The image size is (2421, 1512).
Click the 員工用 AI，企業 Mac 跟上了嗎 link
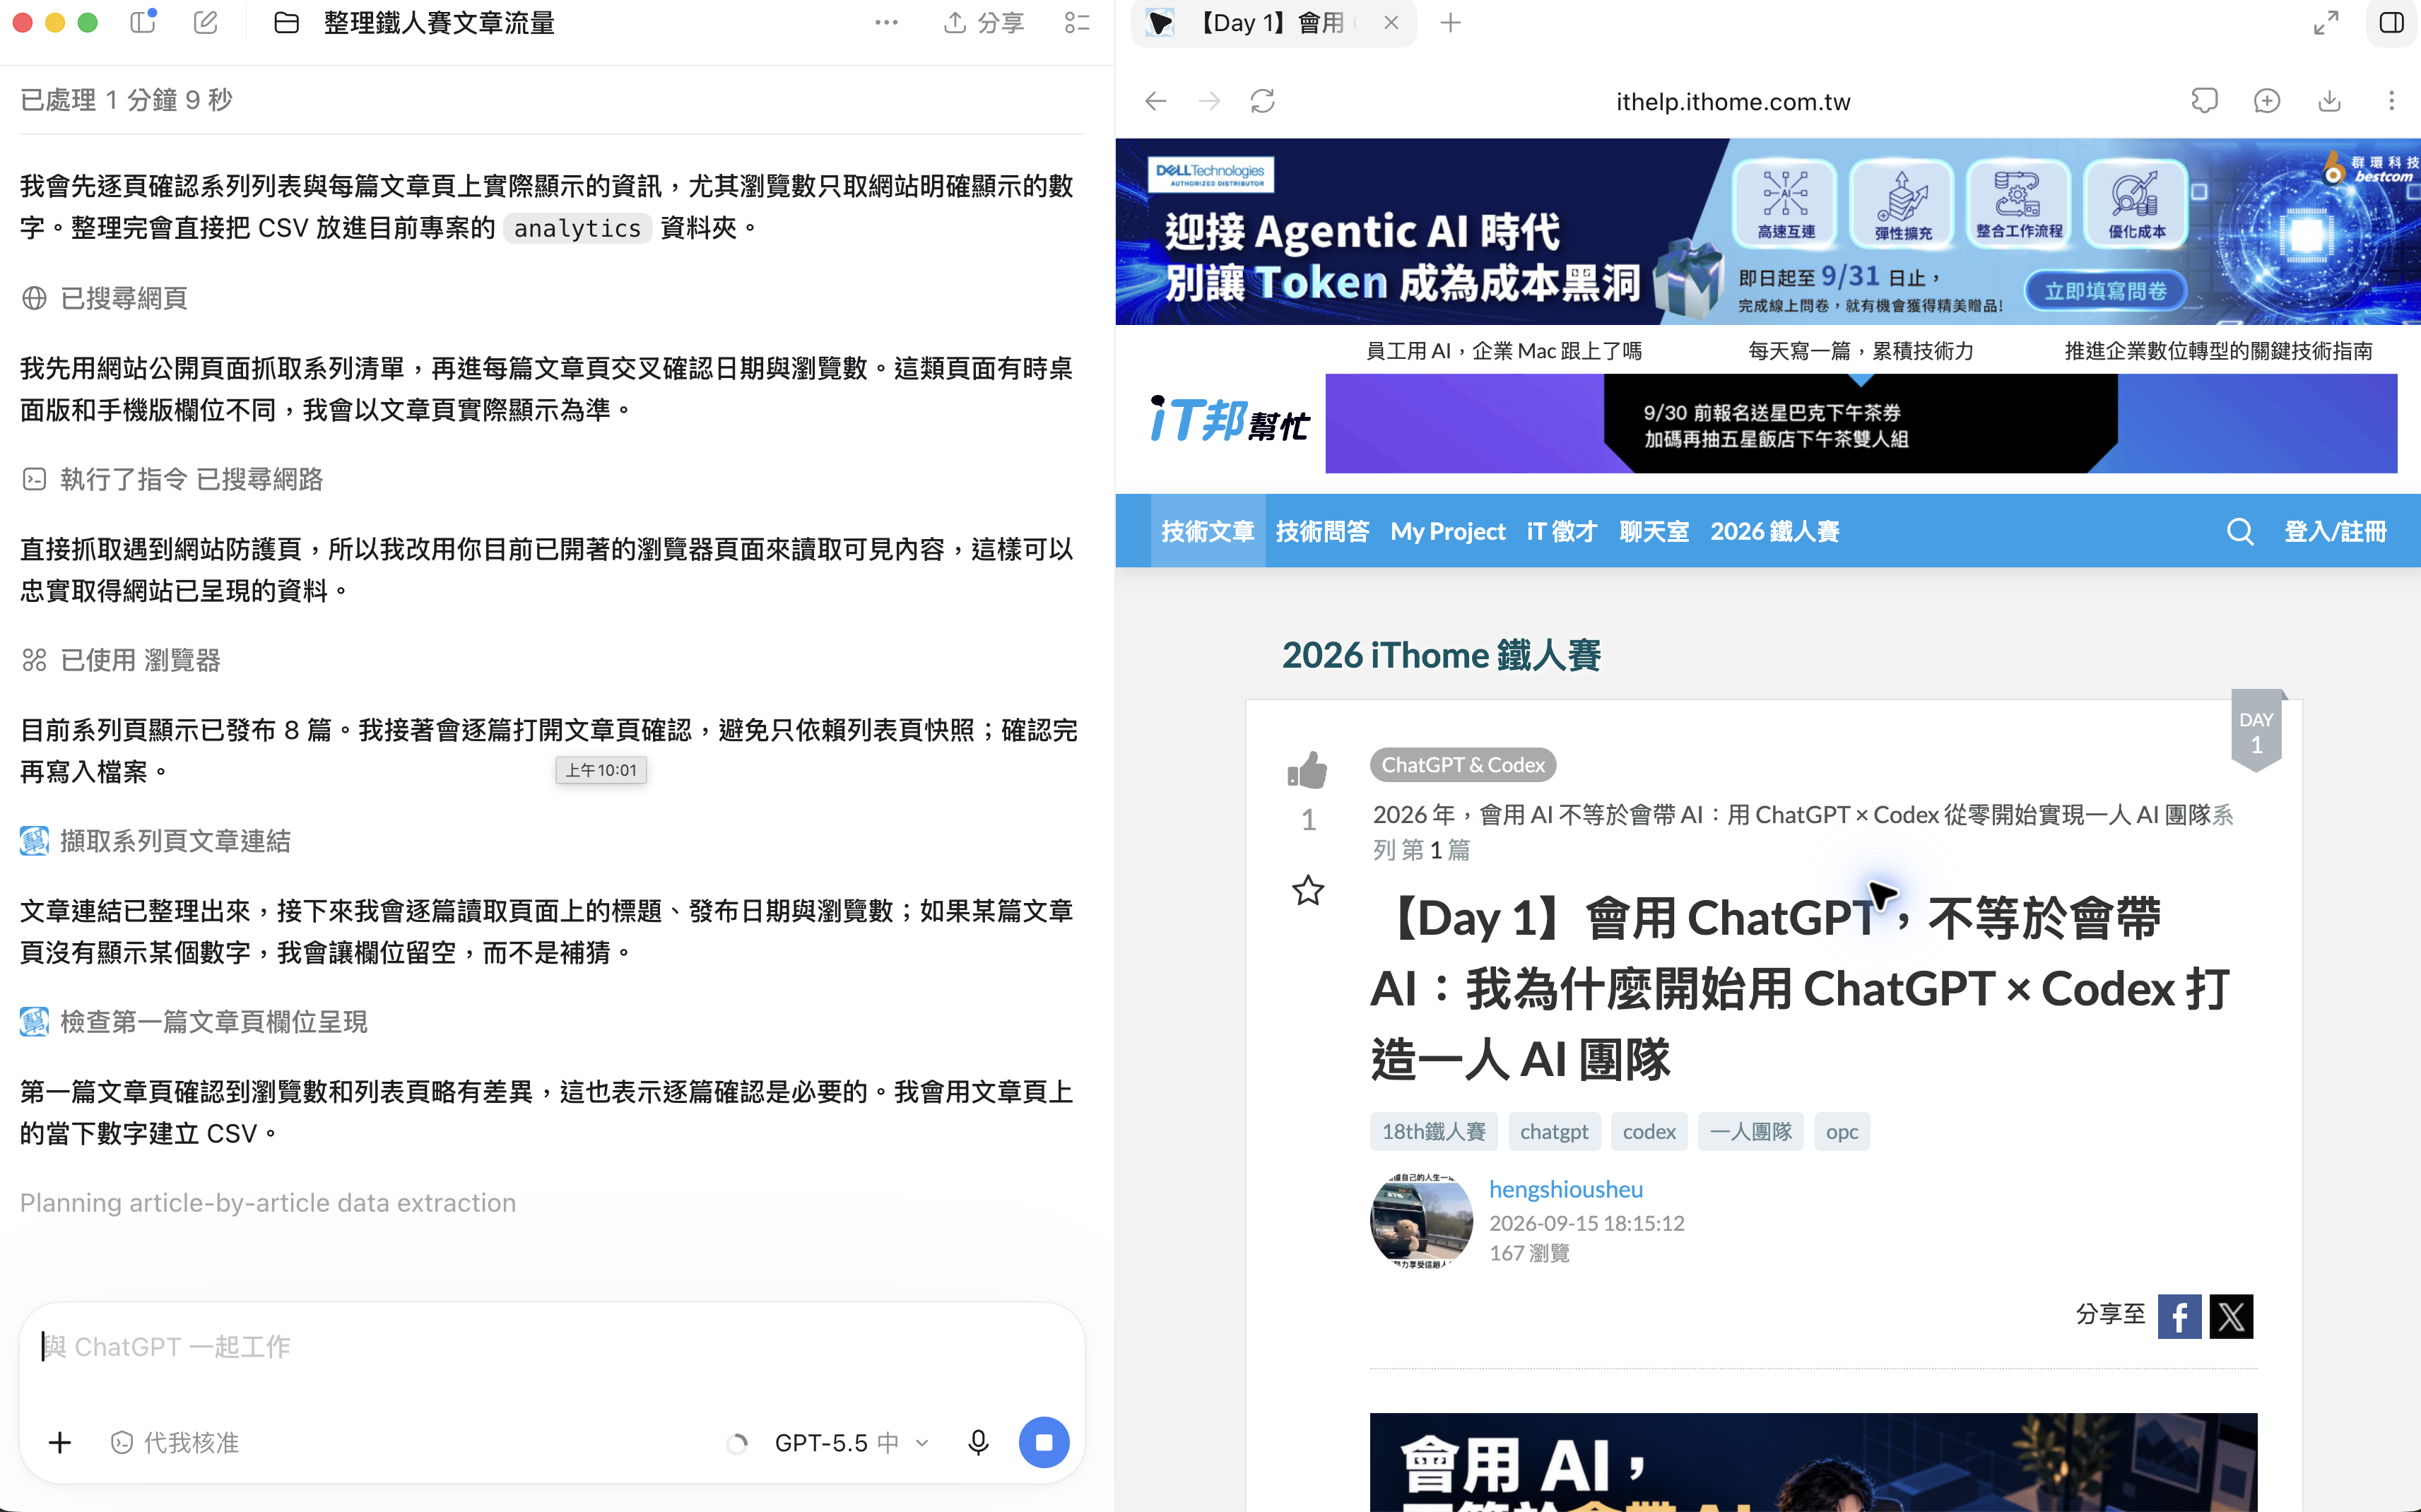click(1503, 351)
